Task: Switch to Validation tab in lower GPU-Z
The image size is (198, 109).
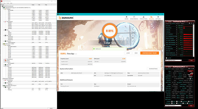Action: 182,69
